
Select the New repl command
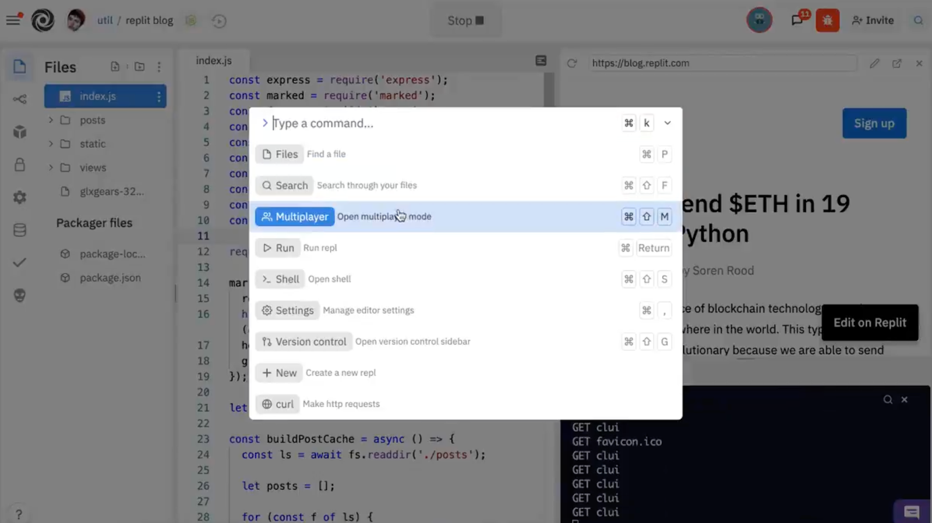(465, 373)
